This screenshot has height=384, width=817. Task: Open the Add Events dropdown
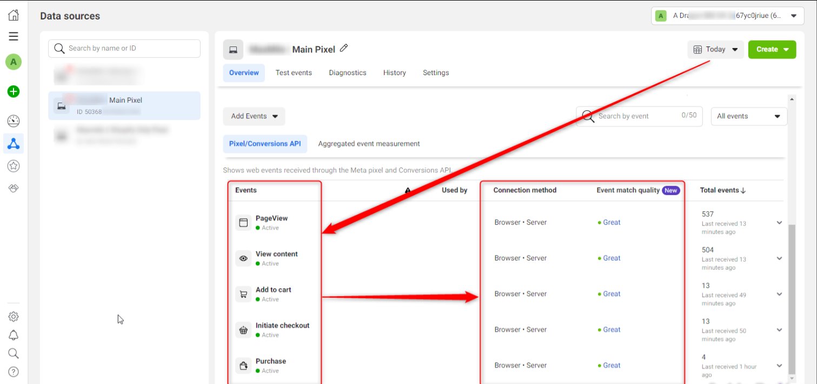pos(254,116)
